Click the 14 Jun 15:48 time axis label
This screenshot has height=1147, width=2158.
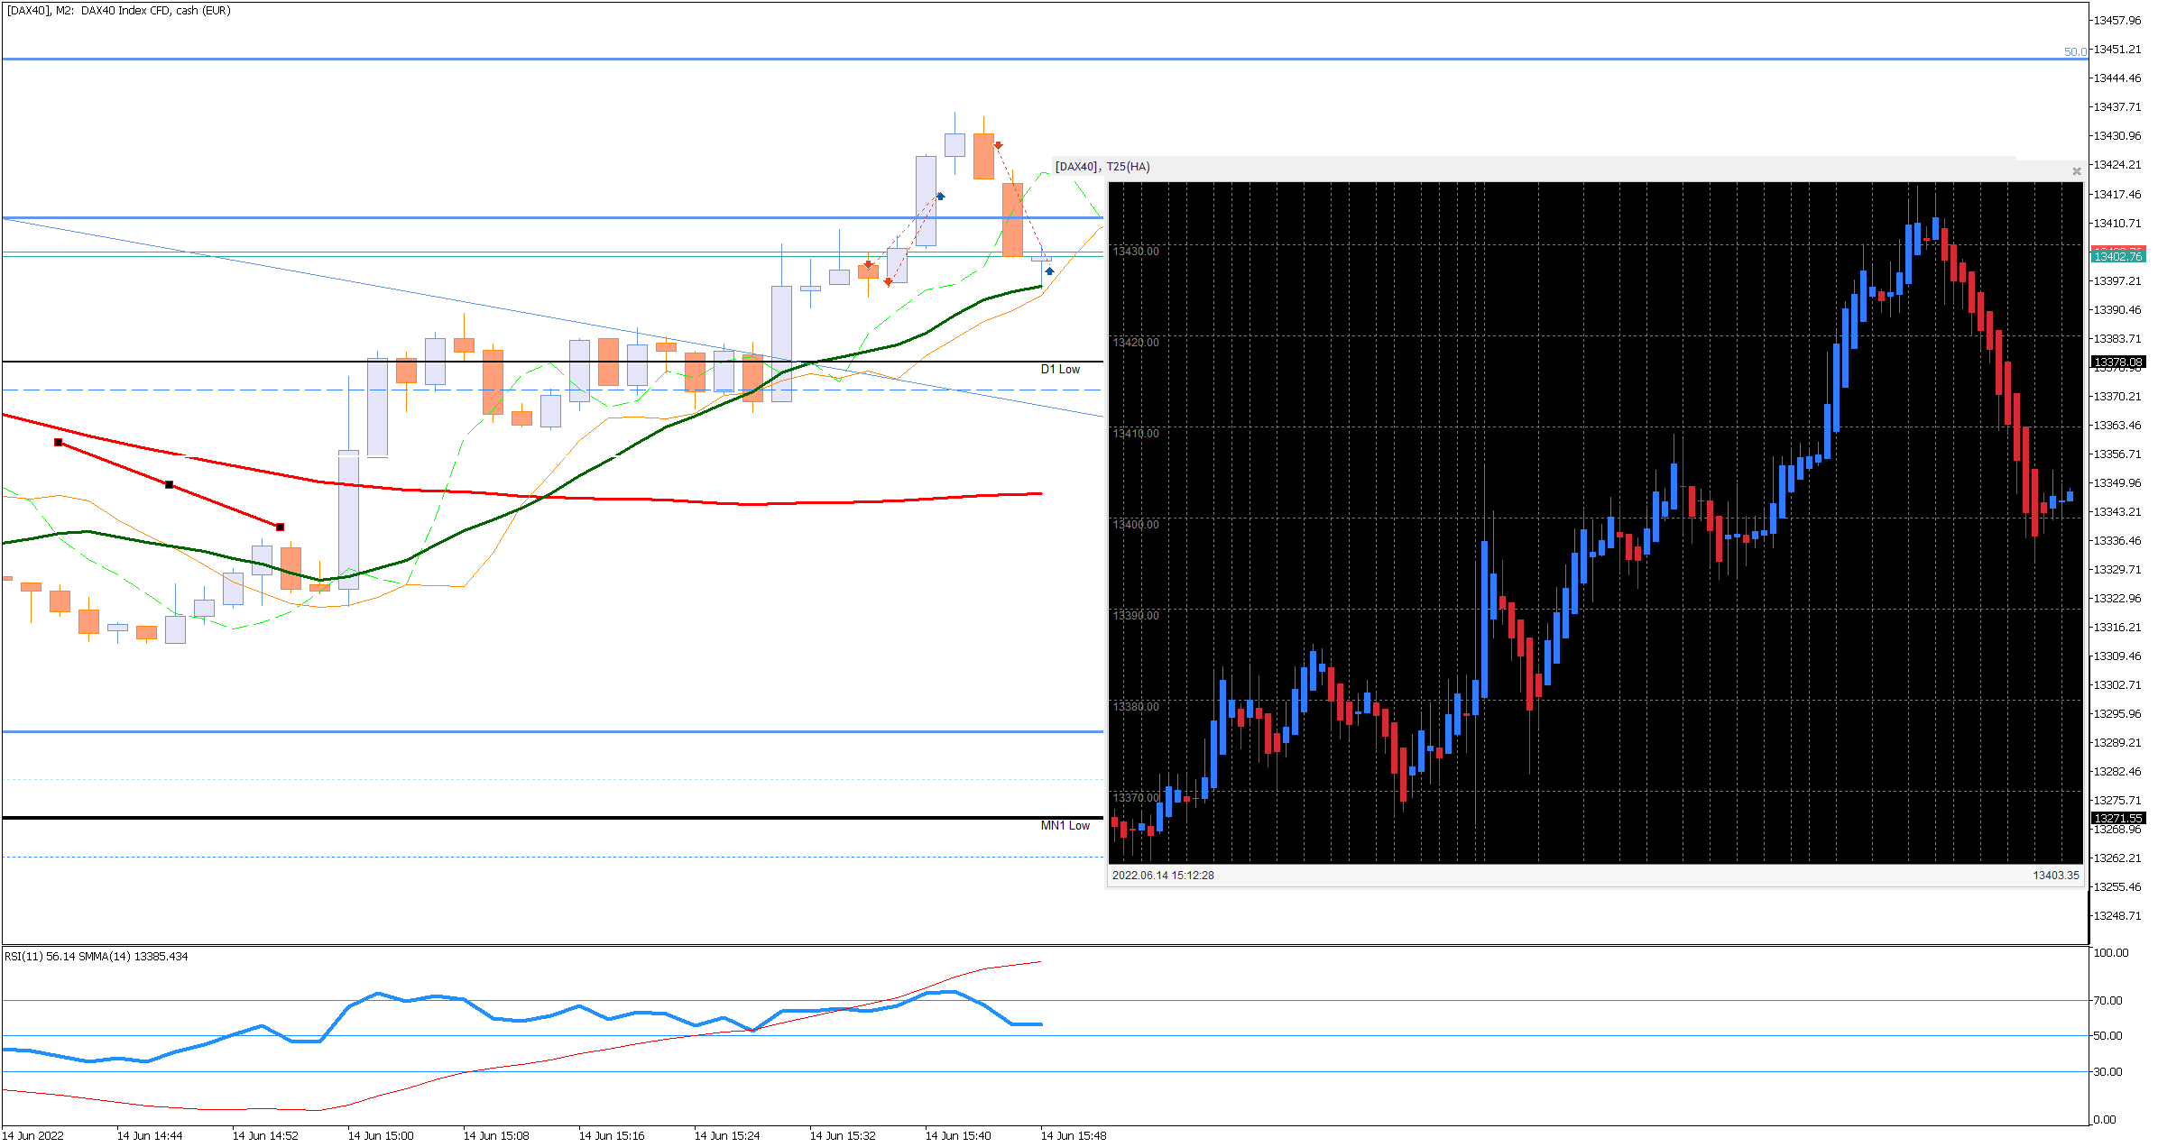click(1074, 1136)
